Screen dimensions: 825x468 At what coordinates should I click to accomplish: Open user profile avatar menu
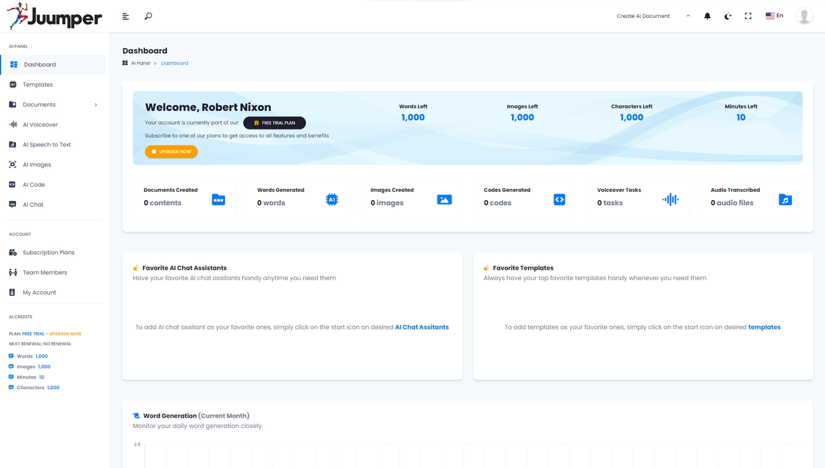coord(804,16)
